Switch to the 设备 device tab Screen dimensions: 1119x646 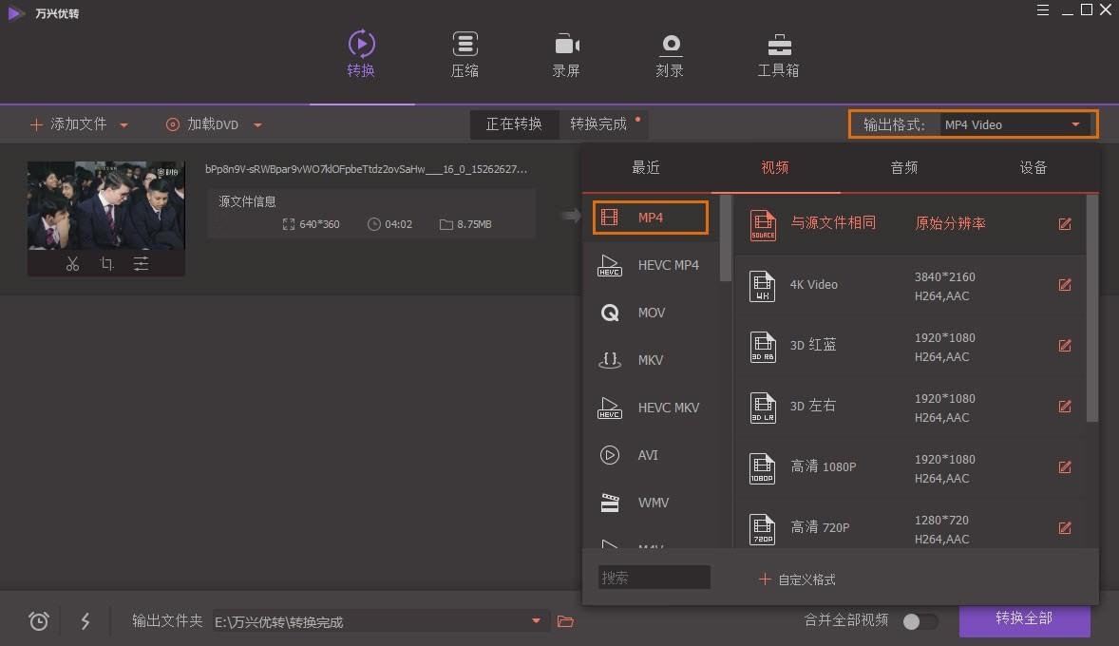(x=1033, y=168)
